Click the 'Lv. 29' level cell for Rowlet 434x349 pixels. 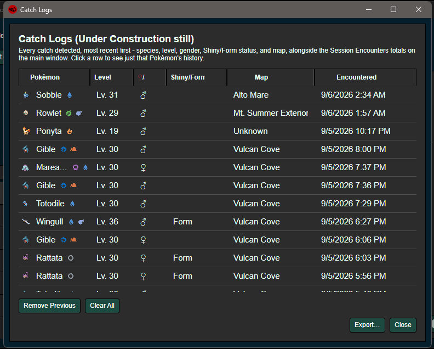point(107,113)
